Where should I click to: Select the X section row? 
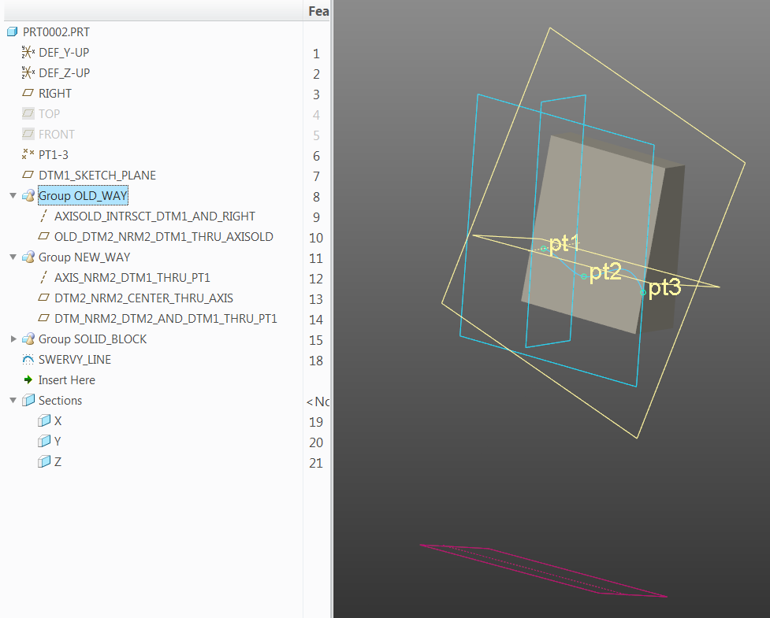(58, 421)
